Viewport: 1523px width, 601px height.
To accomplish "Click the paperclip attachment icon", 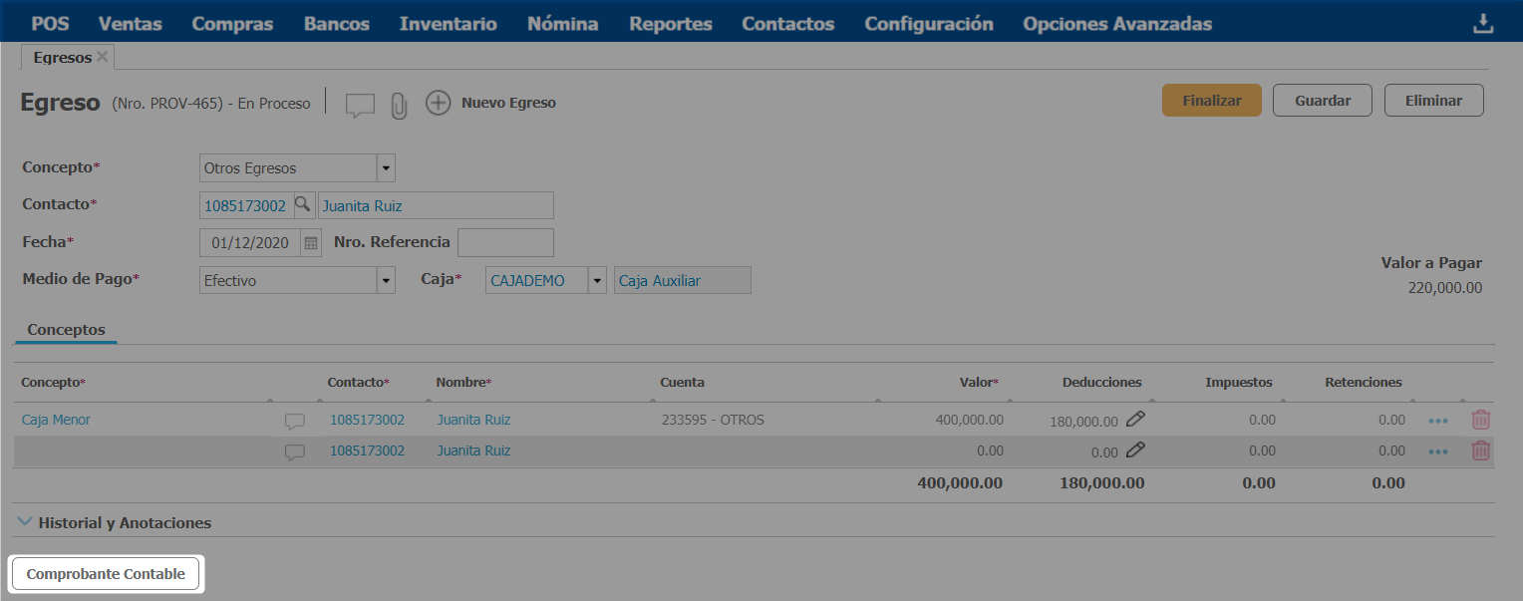I will [x=399, y=105].
